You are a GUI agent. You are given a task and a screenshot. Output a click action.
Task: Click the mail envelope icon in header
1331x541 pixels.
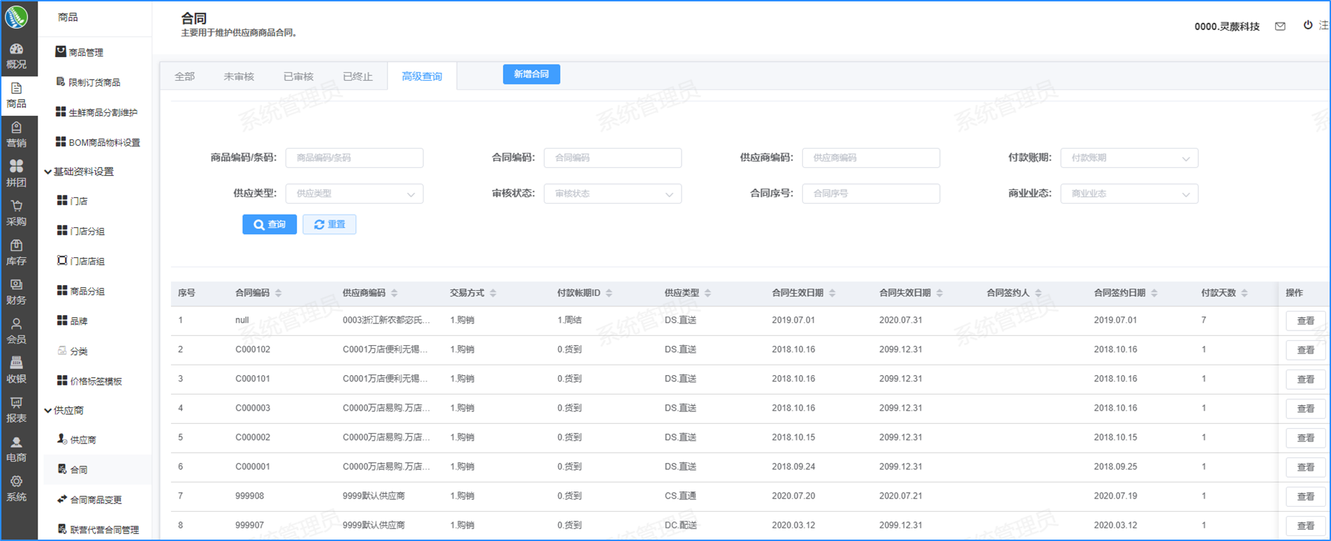1280,26
